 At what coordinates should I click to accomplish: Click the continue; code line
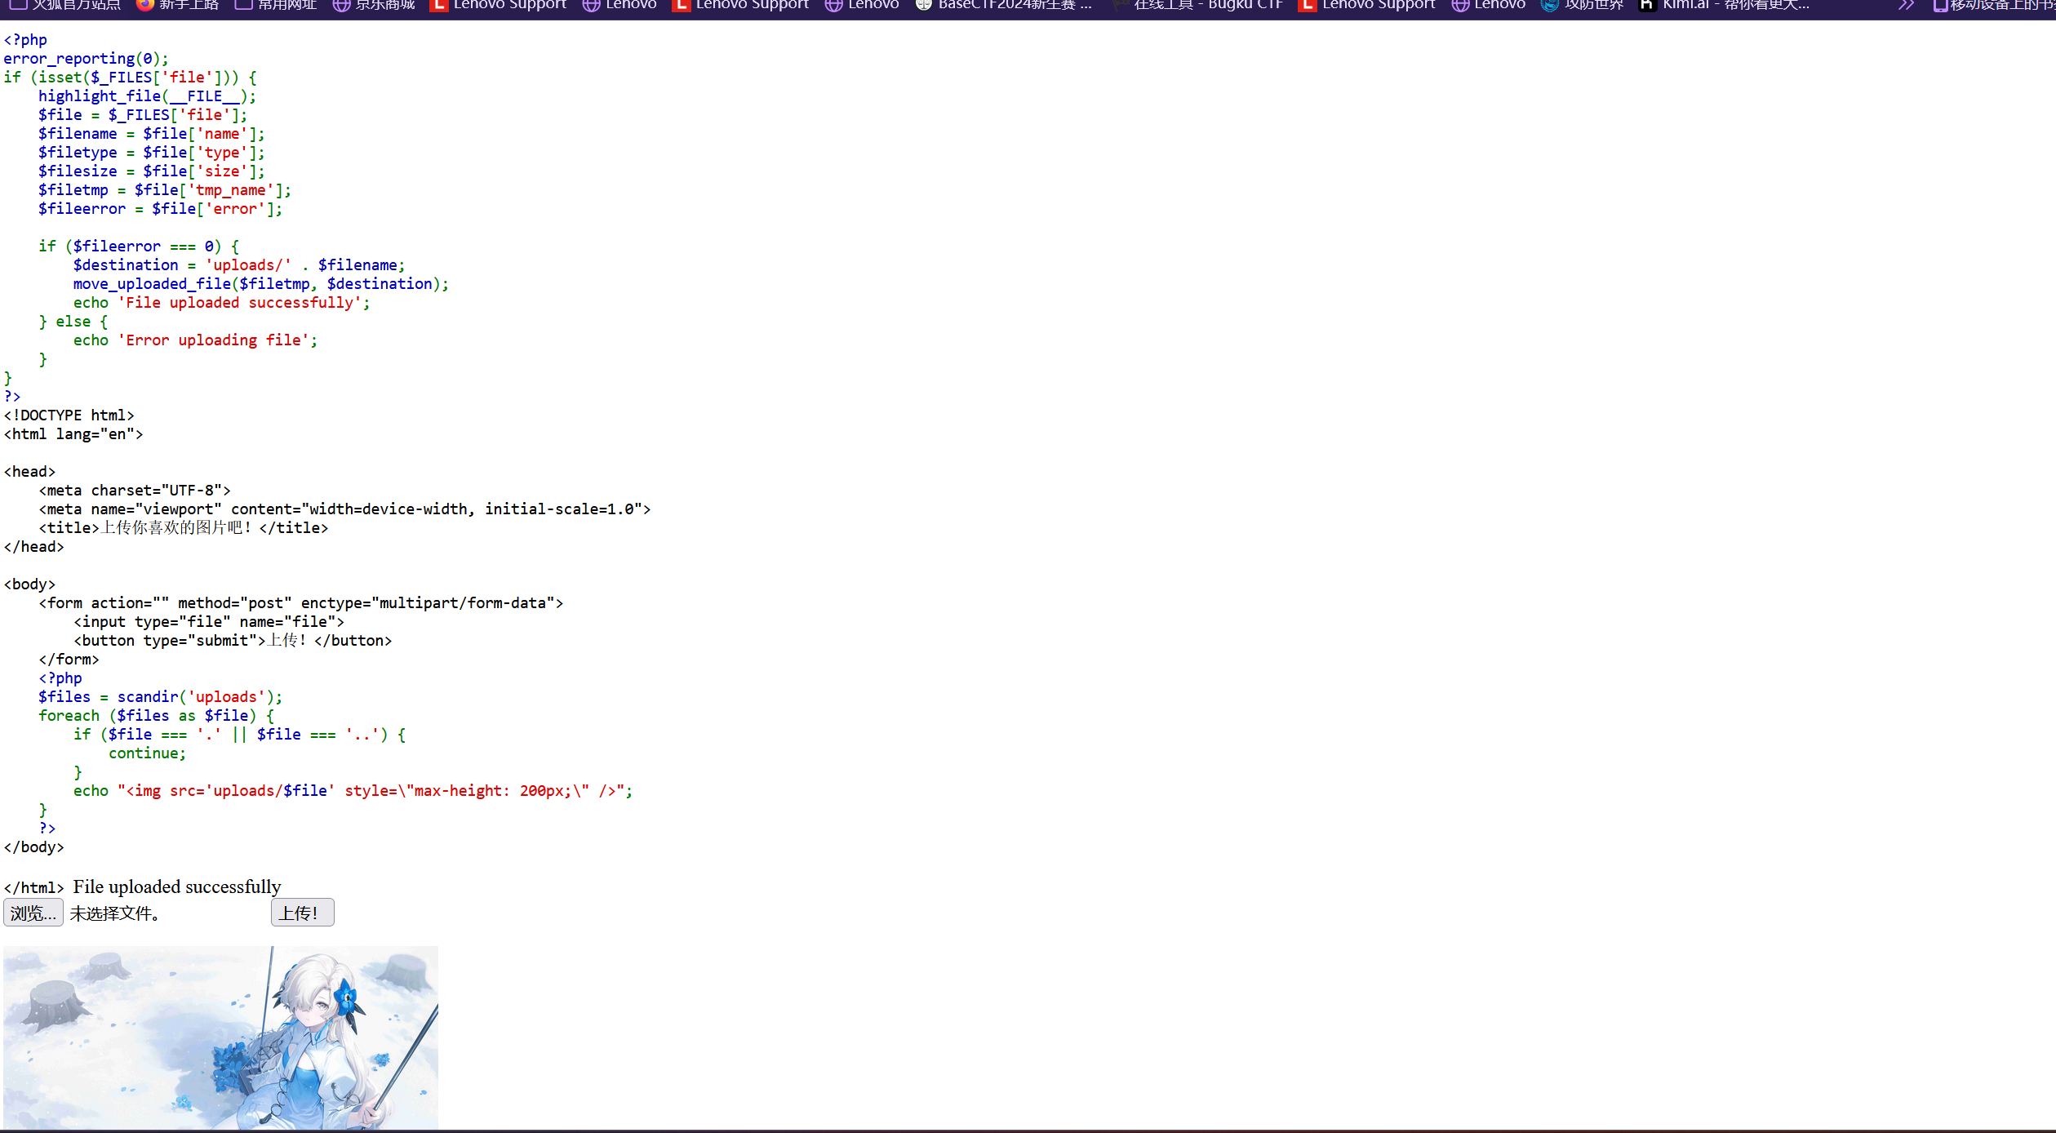(x=147, y=753)
